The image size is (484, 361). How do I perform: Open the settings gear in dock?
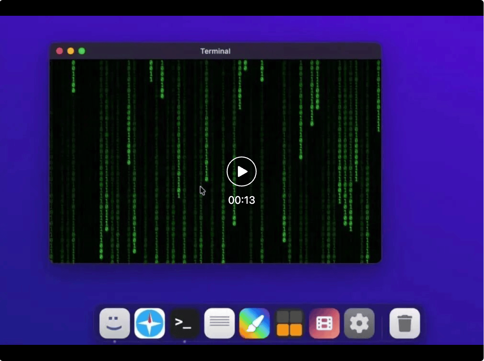pos(359,323)
